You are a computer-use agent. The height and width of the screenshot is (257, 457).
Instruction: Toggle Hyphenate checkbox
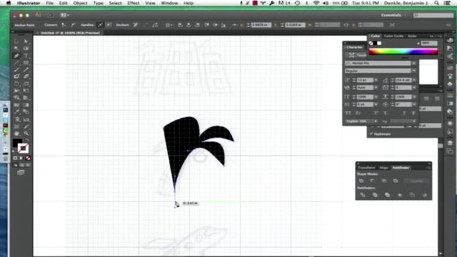pos(371,134)
